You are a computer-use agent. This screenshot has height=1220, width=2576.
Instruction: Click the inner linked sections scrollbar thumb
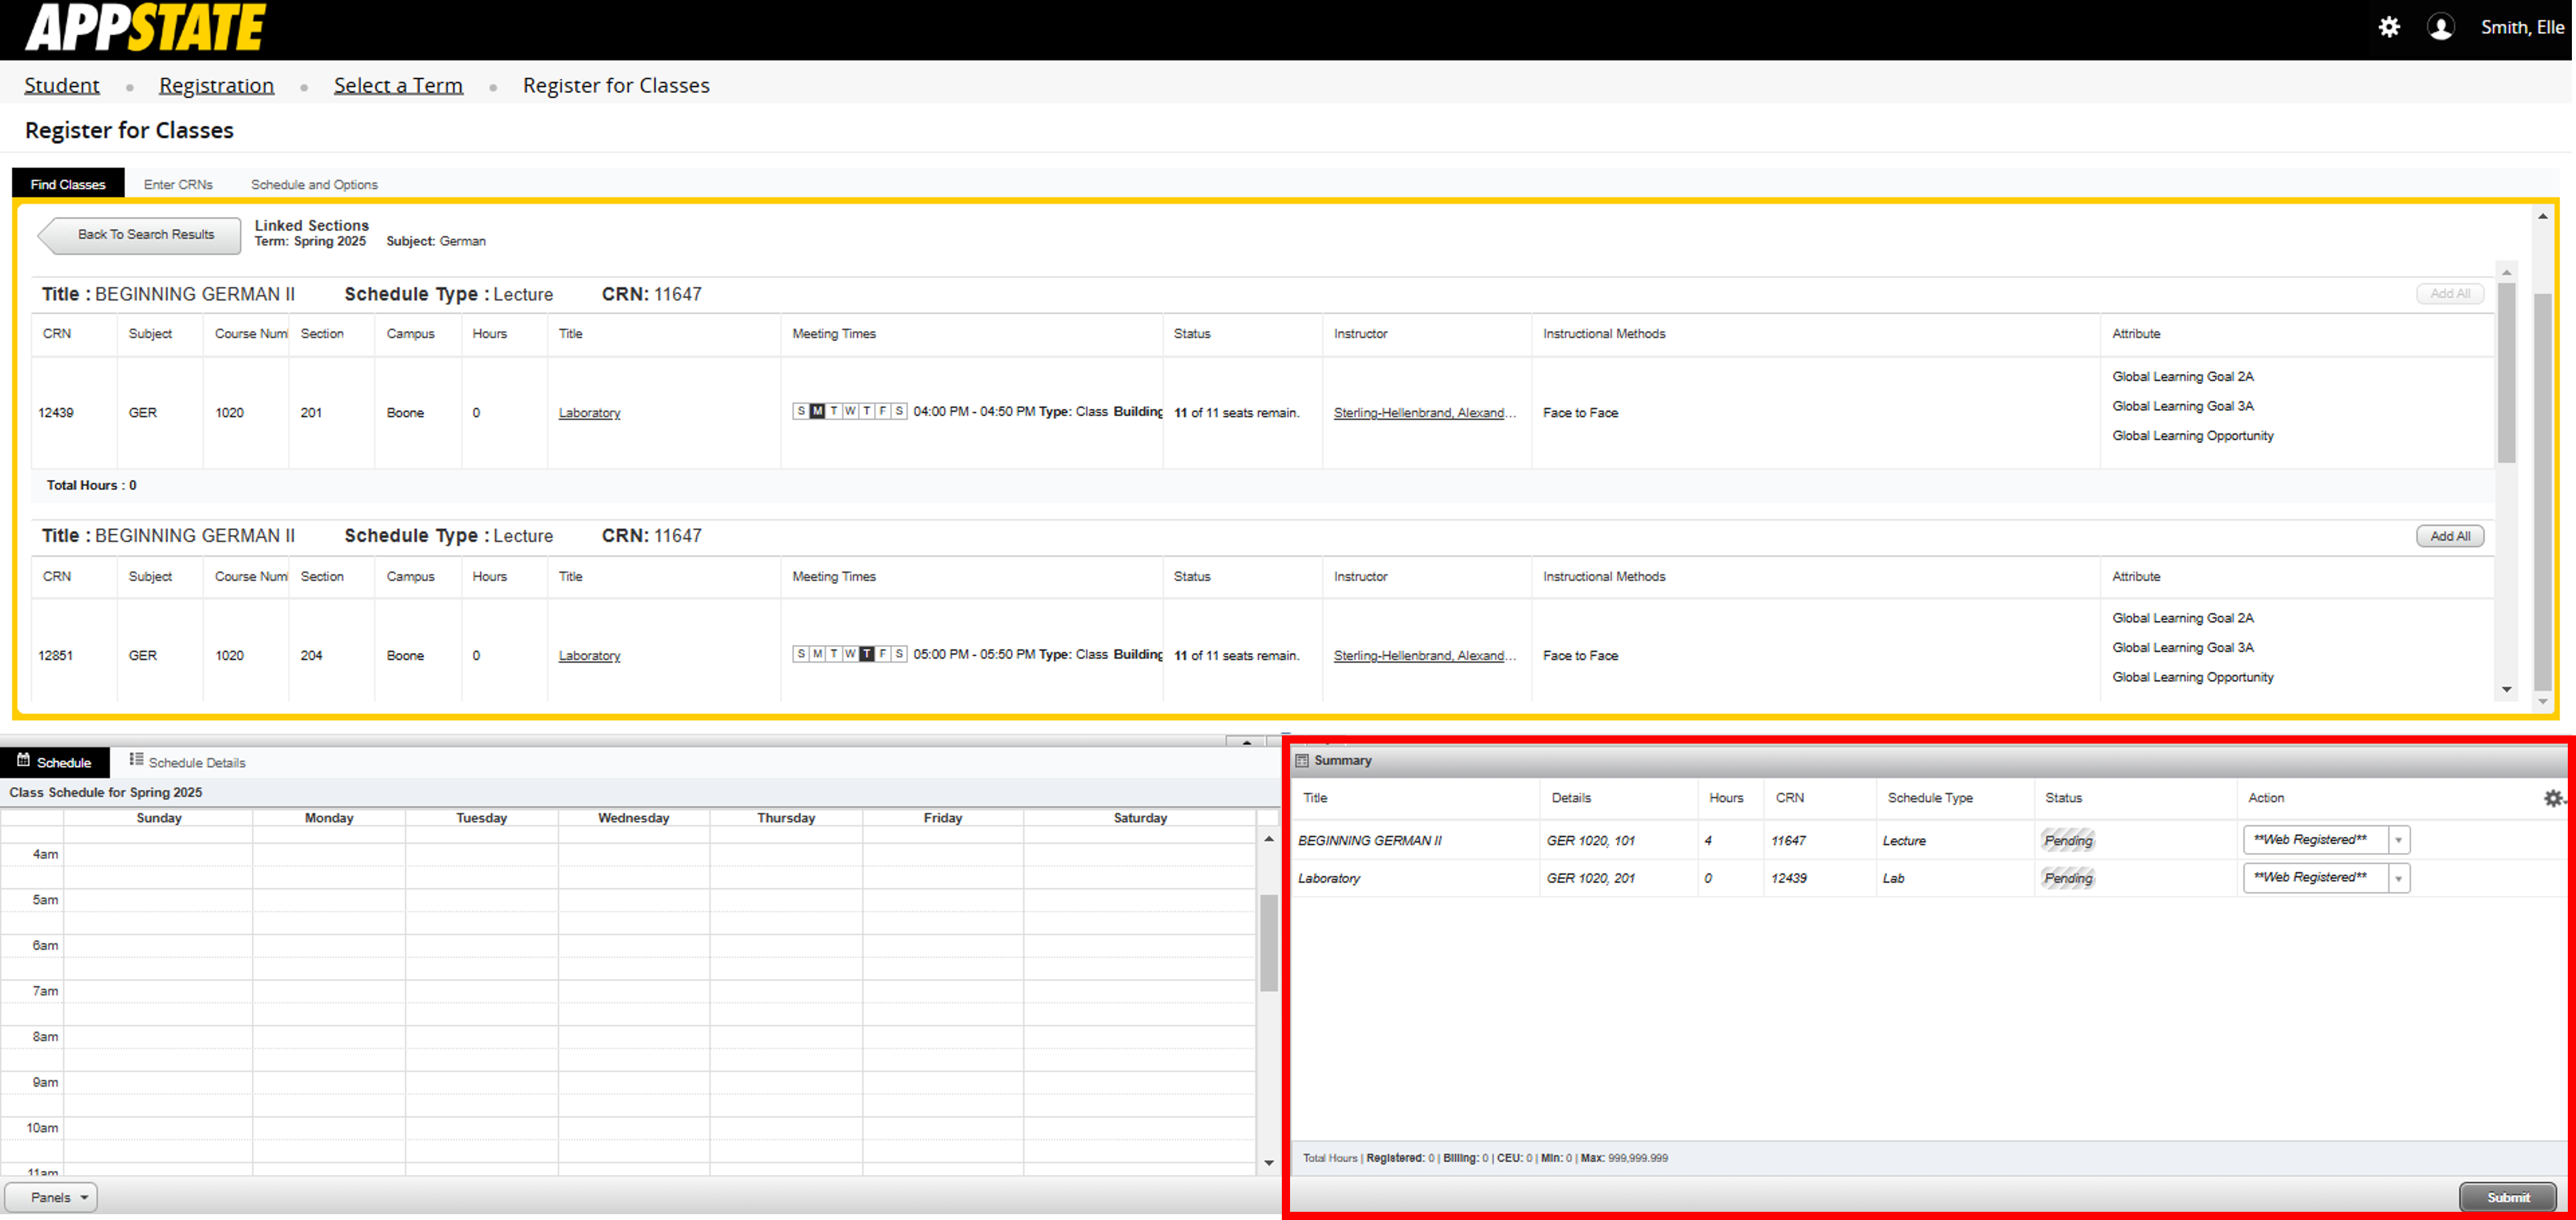coord(2506,373)
